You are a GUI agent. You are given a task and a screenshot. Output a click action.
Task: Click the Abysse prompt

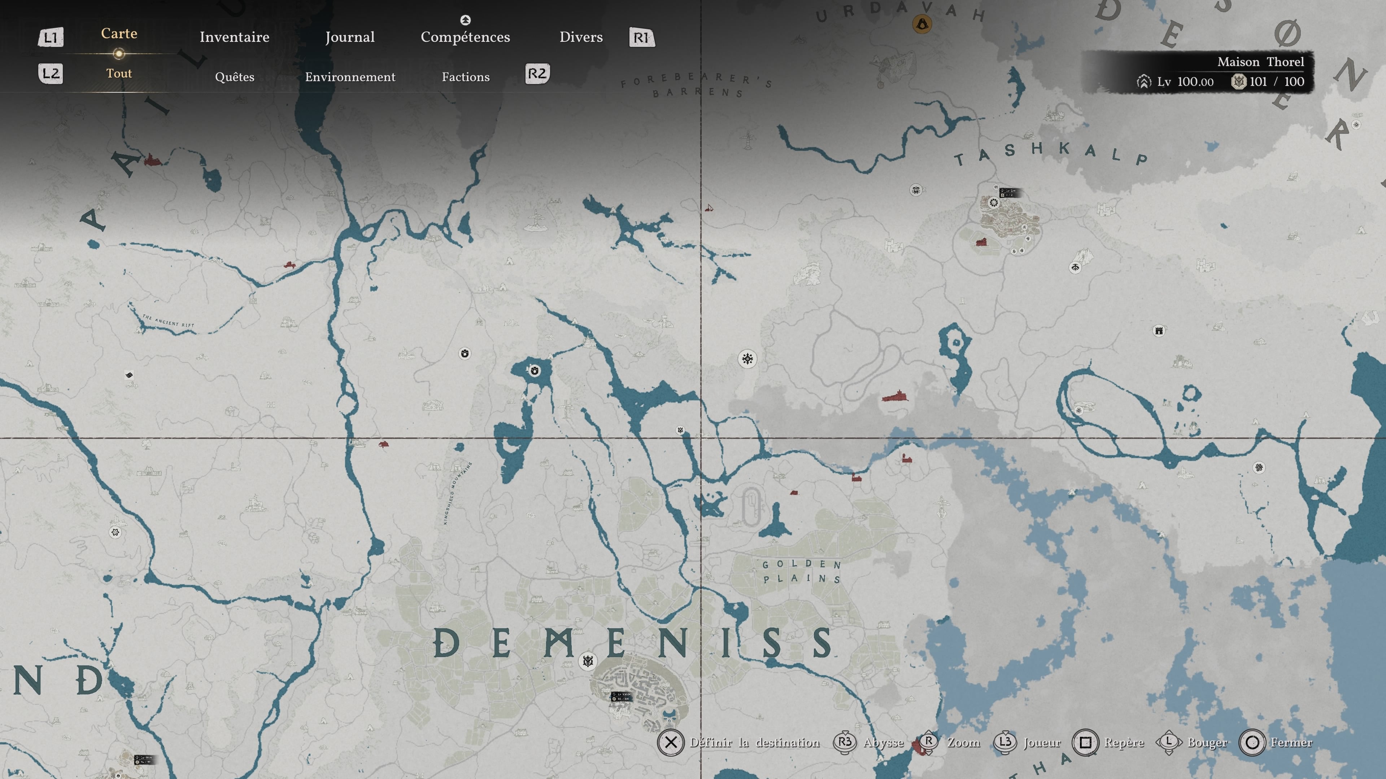click(869, 743)
